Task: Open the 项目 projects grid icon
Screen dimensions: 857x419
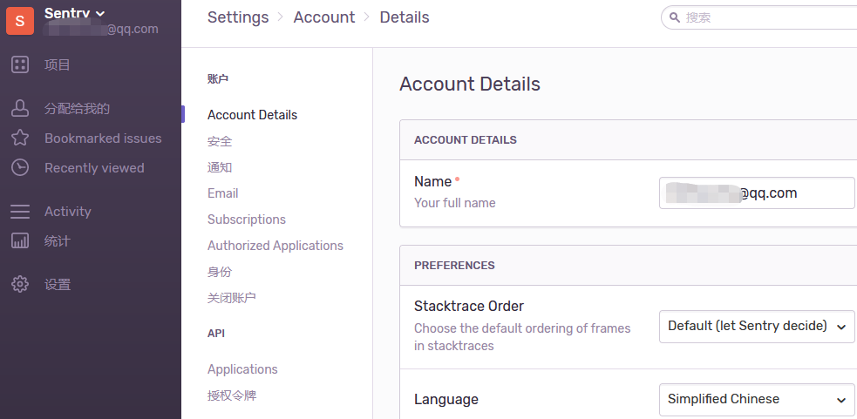Action: (x=20, y=65)
